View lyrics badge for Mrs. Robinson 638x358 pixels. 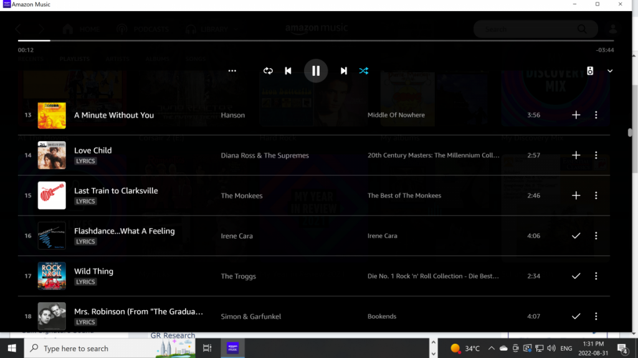tap(85, 322)
